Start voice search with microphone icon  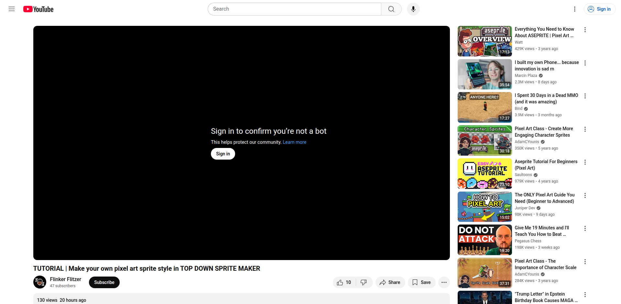413,9
